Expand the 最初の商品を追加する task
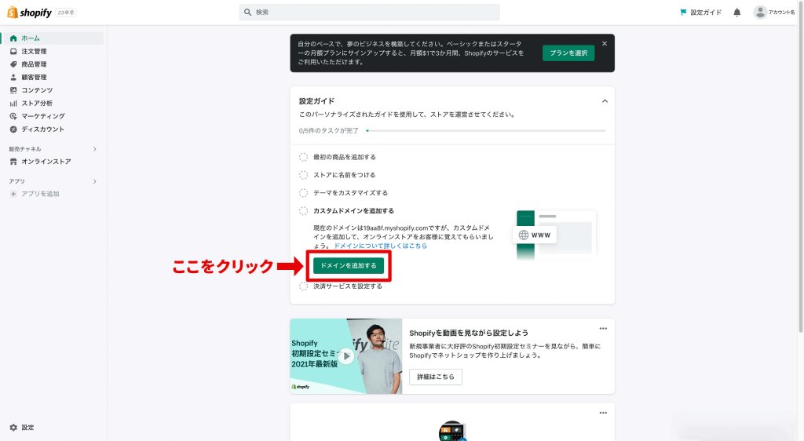Image resolution: width=804 pixels, height=441 pixels. tap(345, 157)
